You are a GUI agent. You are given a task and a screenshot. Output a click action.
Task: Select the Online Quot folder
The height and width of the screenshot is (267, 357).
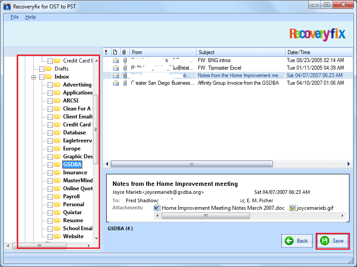point(78,188)
